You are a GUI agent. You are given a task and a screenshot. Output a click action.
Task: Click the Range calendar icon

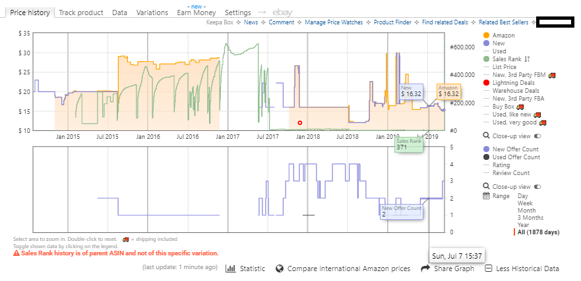[487, 196]
